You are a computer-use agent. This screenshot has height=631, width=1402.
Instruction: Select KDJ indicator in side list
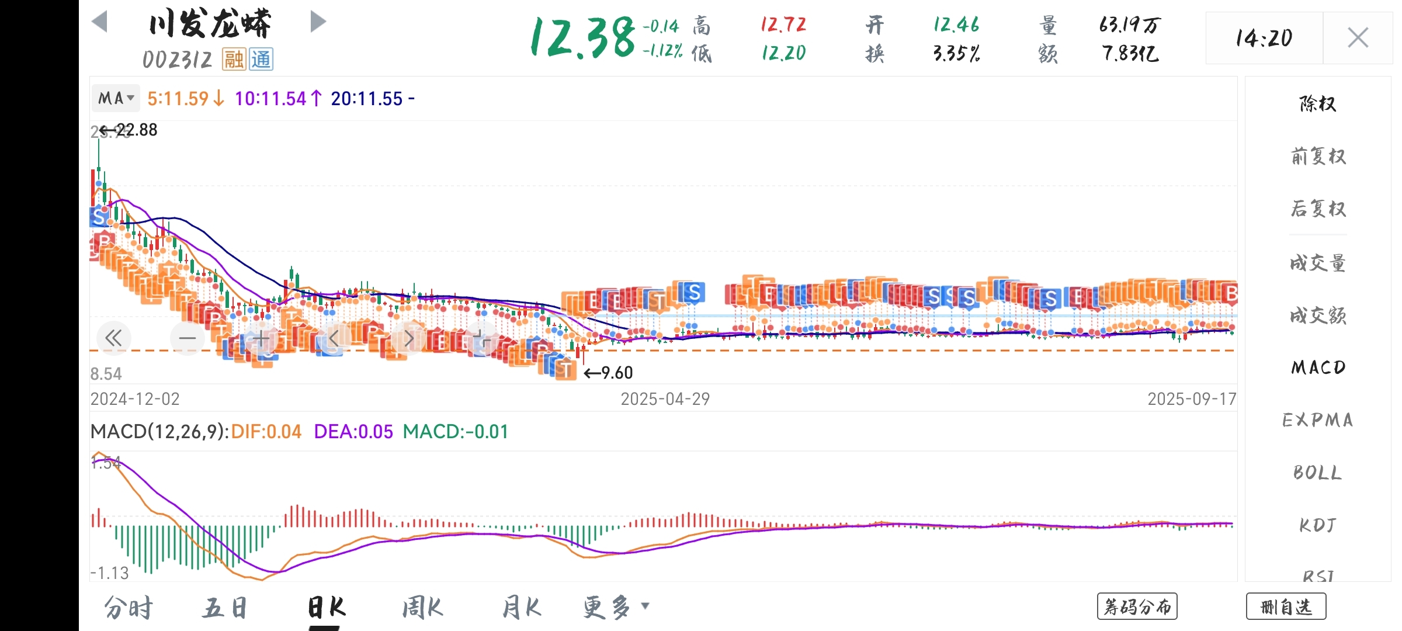click(1318, 525)
